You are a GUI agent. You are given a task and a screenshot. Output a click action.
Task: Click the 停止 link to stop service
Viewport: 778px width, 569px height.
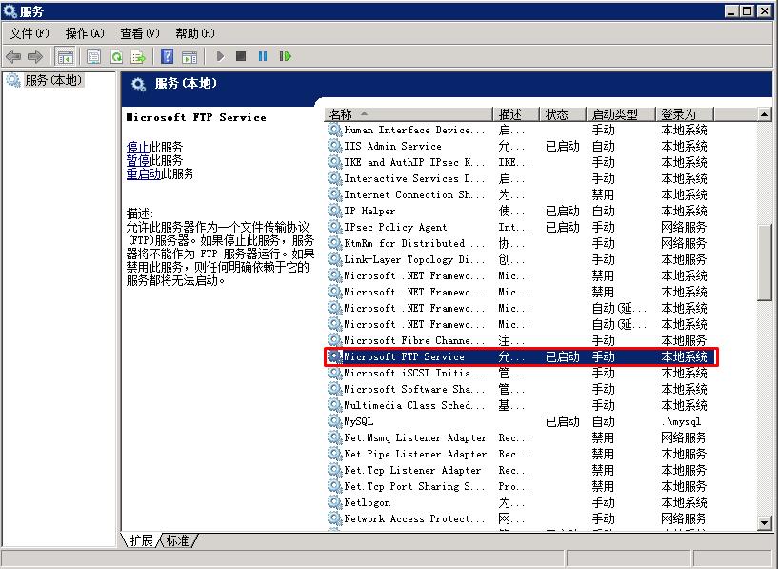pyautogui.click(x=137, y=147)
